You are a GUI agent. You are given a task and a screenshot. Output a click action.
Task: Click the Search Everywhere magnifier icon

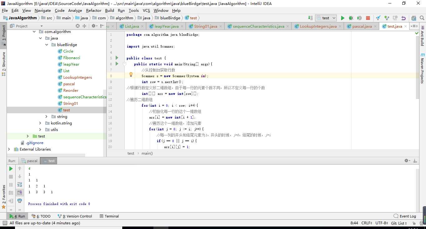(422, 18)
